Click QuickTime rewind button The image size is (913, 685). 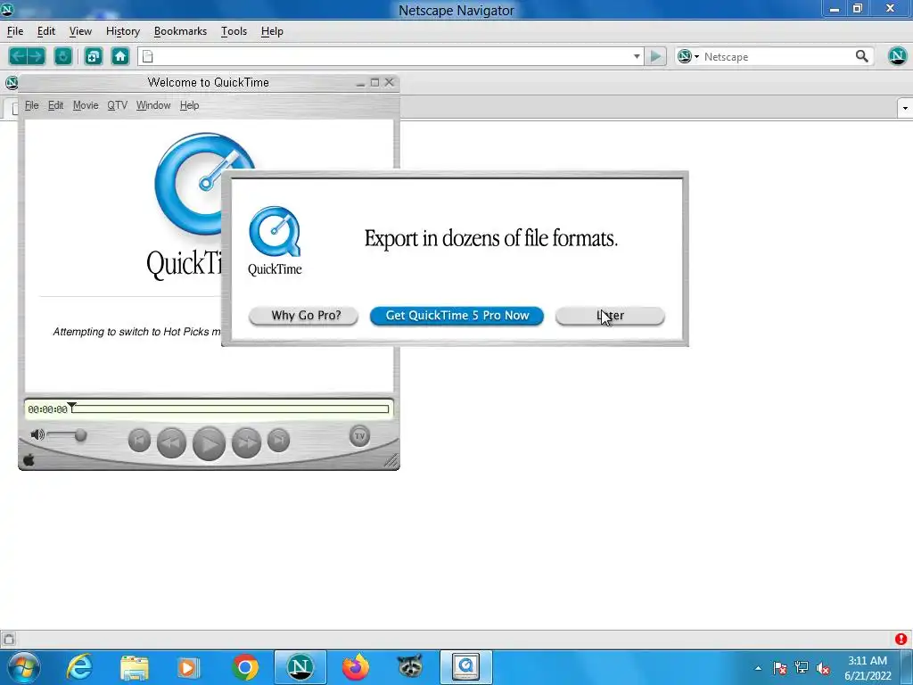pos(172,442)
